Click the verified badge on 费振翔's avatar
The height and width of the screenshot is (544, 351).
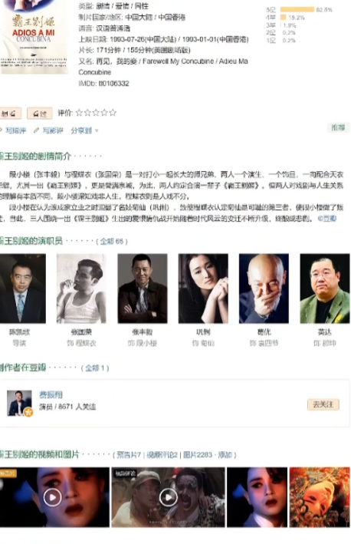(x=28, y=412)
